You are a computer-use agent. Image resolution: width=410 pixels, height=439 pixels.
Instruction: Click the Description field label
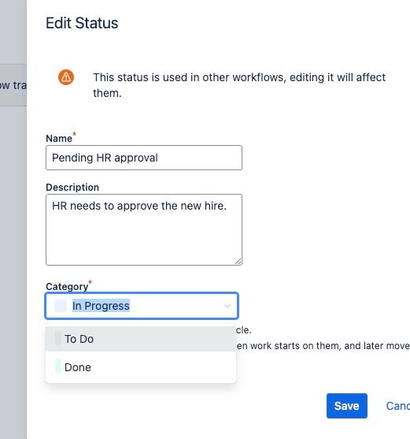[x=72, y=188]
